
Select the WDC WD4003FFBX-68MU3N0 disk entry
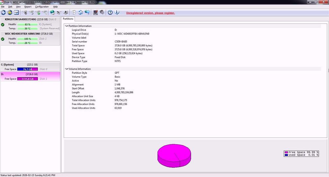point(30,38)
